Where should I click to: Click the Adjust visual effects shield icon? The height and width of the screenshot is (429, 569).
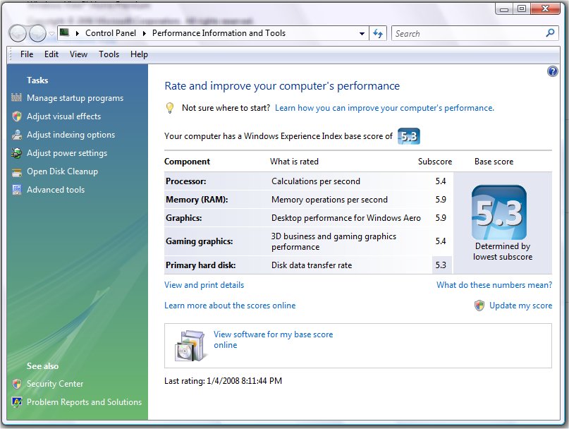click(17, 116)
